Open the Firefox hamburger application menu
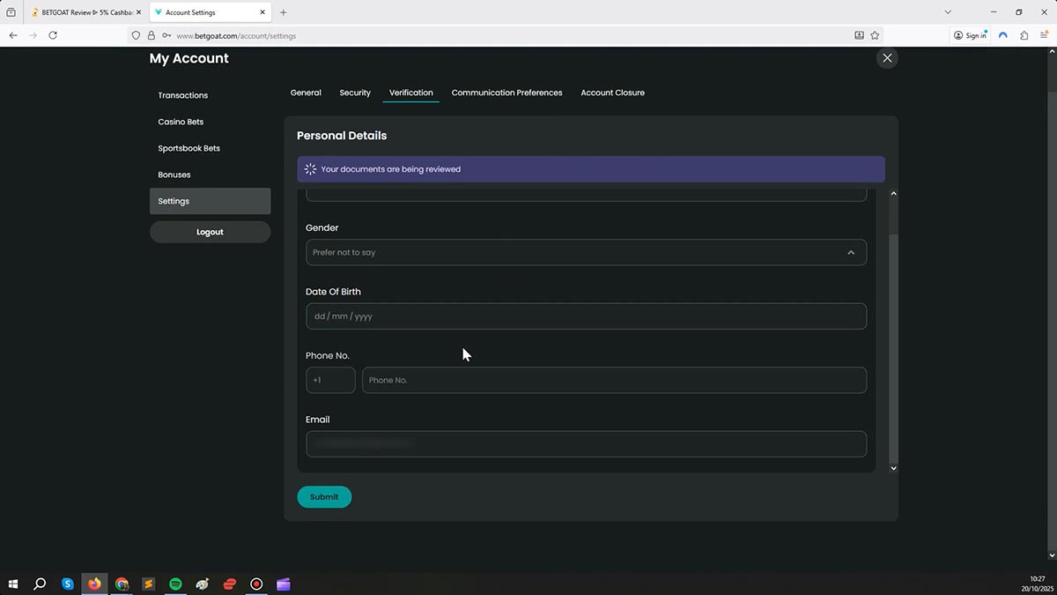This screenshot has width=1057, height=595. [x=1044, y=35]
